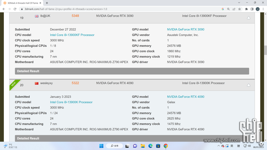Open network tray icon
Viewport: 267px width, 150px height.
pos(245,146)
